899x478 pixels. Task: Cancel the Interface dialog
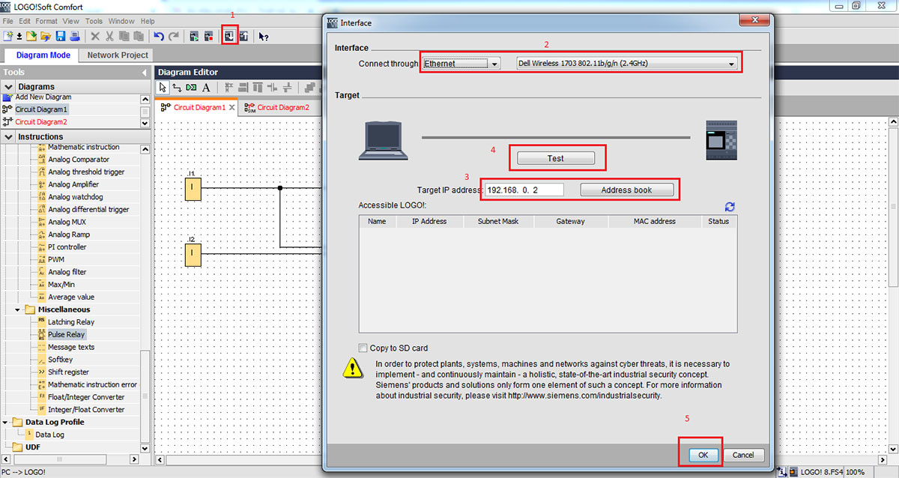(x=743, y=455)
